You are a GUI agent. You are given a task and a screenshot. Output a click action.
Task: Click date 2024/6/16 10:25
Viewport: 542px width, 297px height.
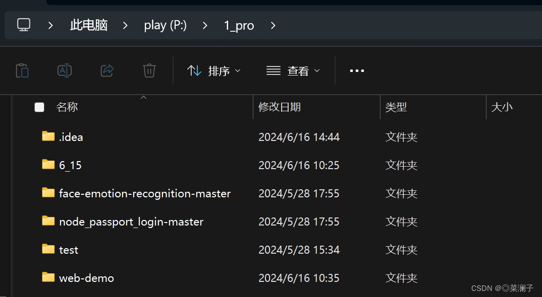tap(299, 165)
